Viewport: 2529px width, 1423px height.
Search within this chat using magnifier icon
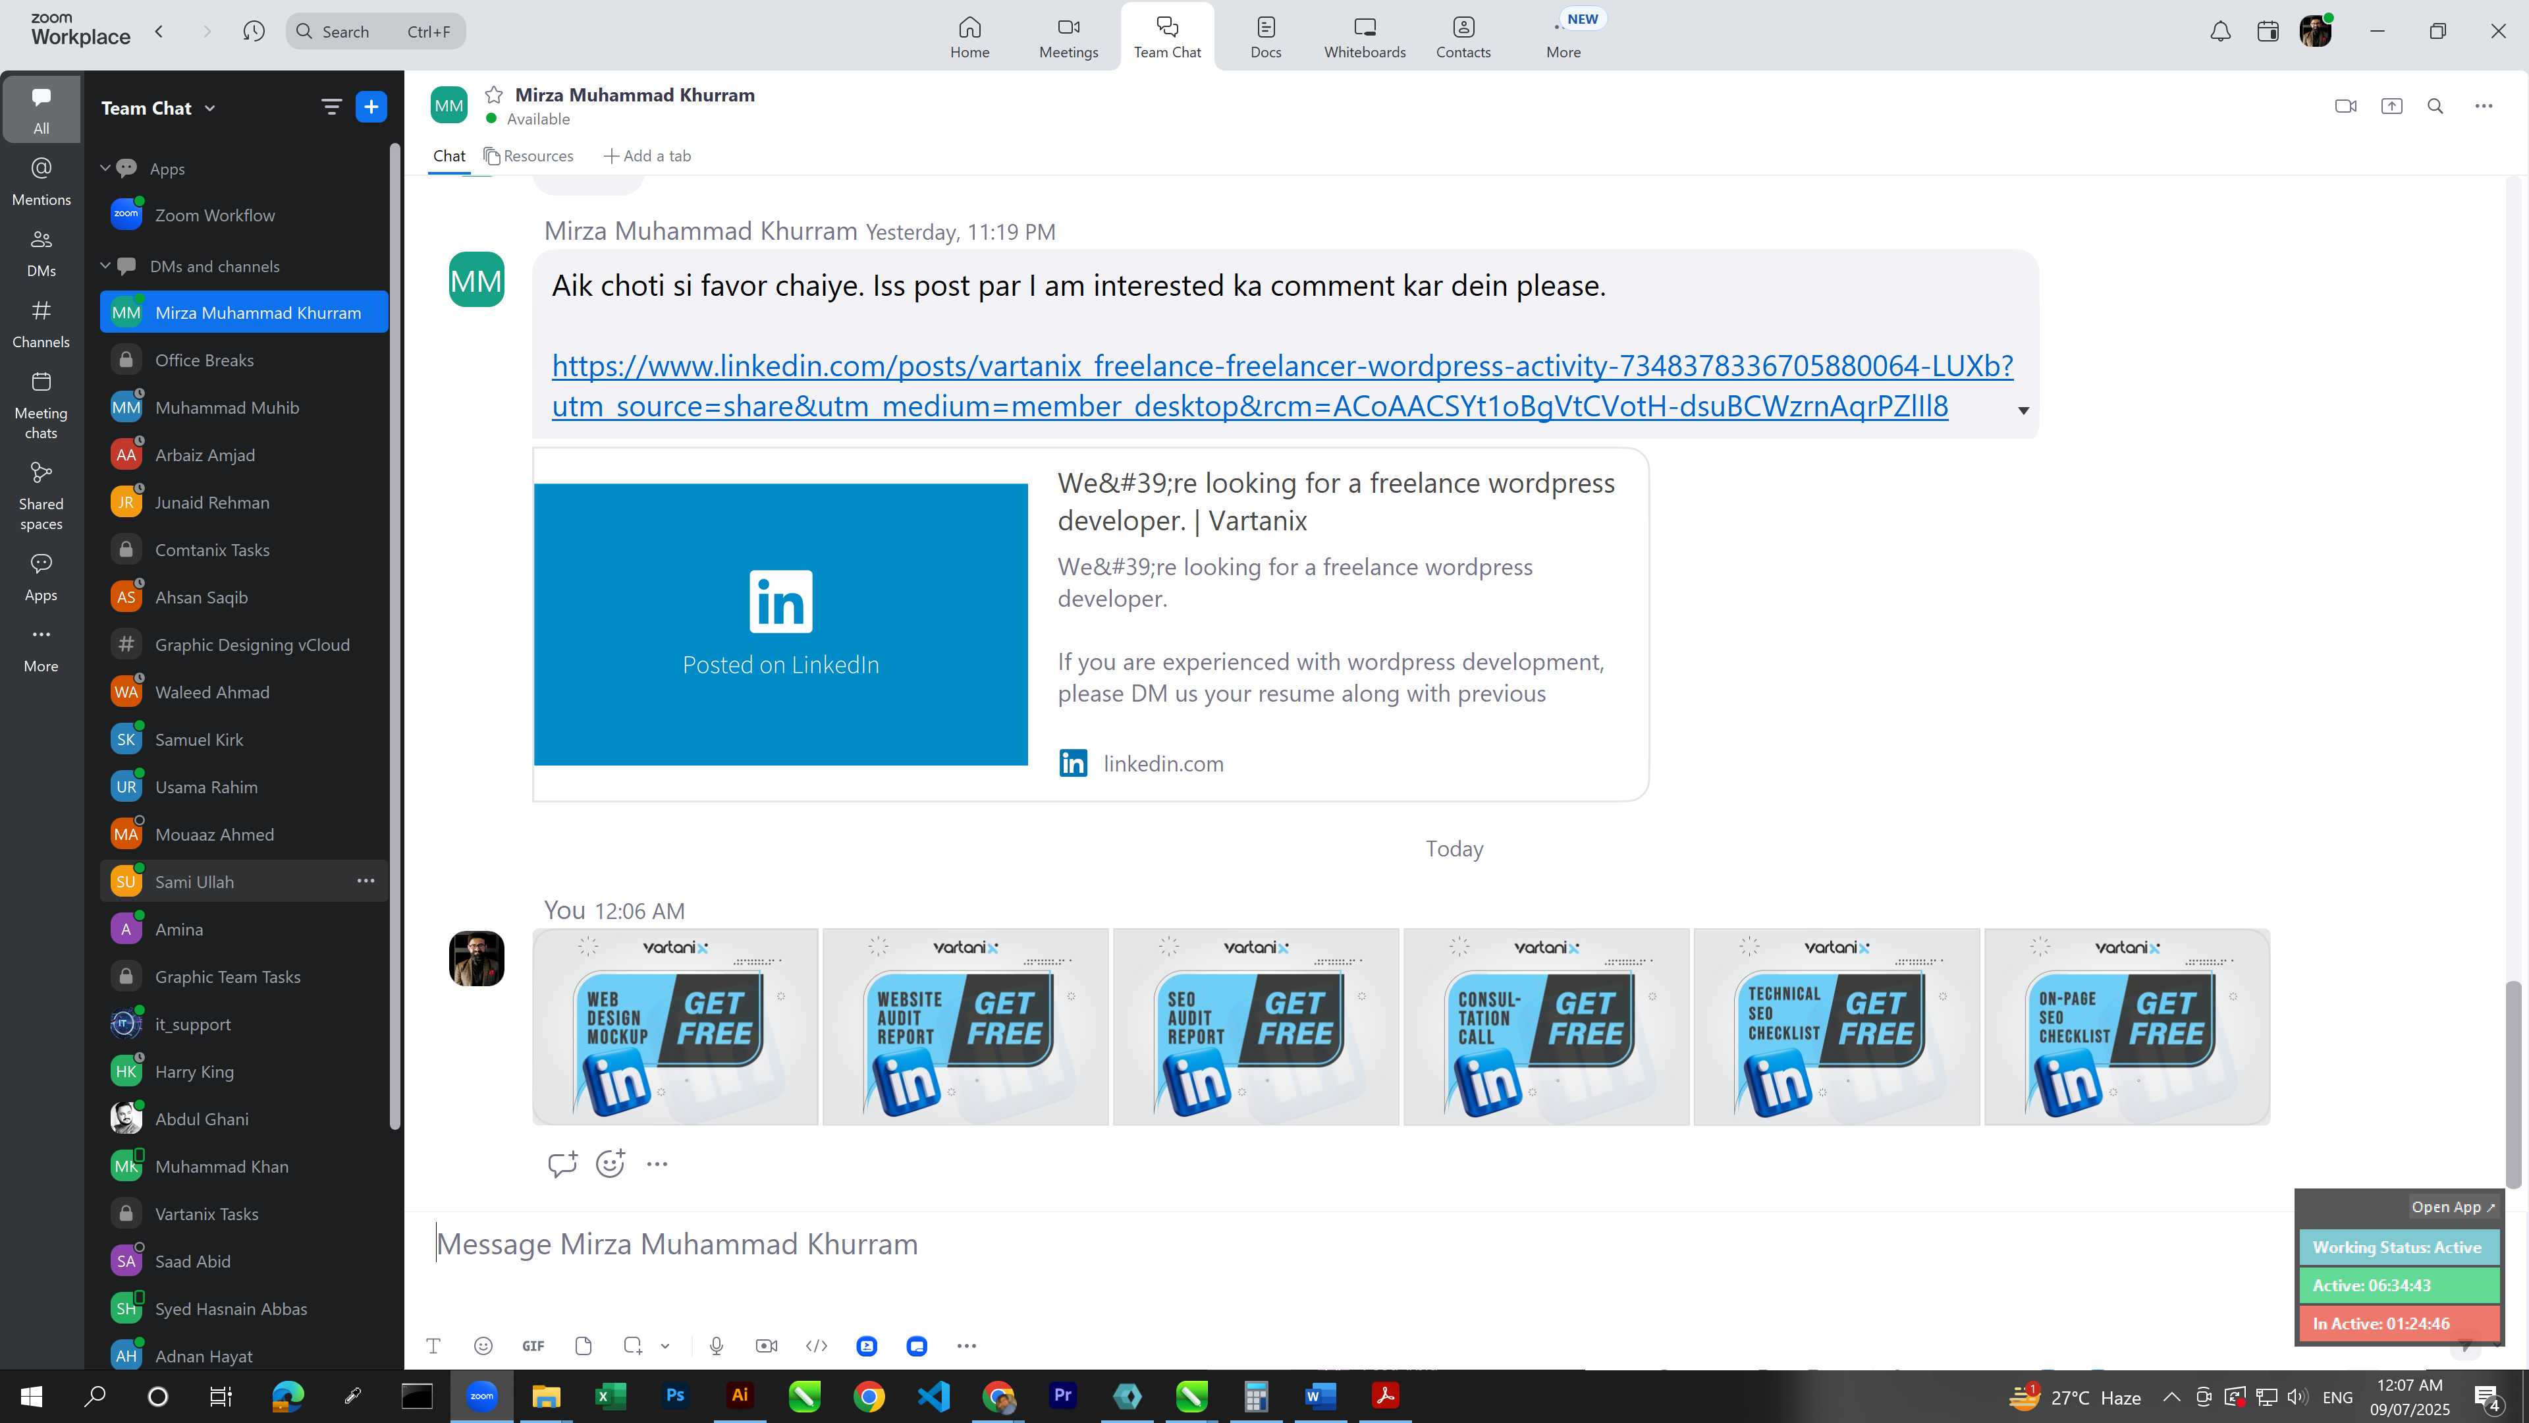point(2435,106)
